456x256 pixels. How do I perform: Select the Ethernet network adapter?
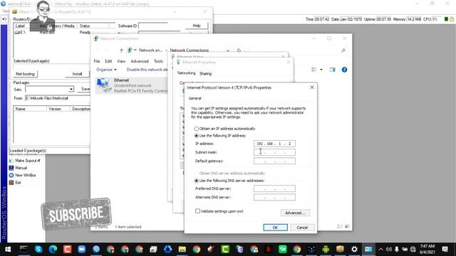pyautogui.click(x=131, y=85)
